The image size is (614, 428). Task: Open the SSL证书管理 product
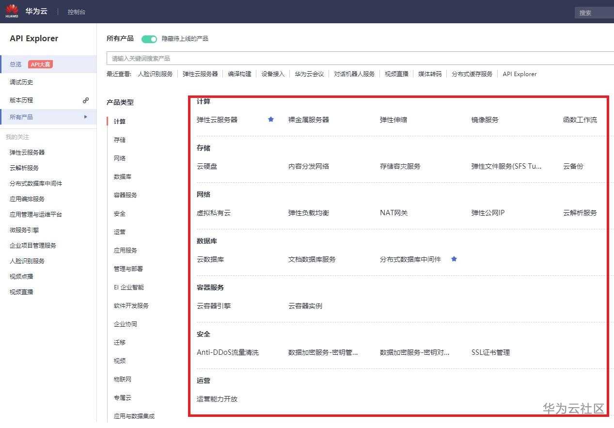pos(490,352)
